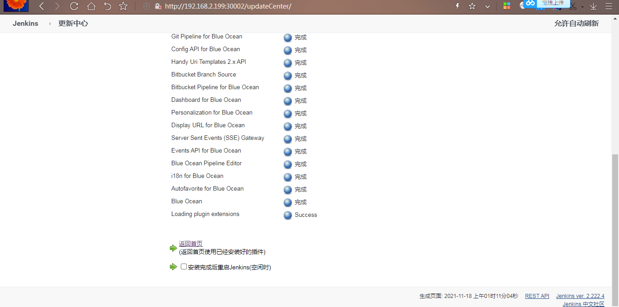The width and height of the screenshot is (619, 307).
Task: Click the text Display URL for Blue Ocean
Action: click(x=208, y=125)
